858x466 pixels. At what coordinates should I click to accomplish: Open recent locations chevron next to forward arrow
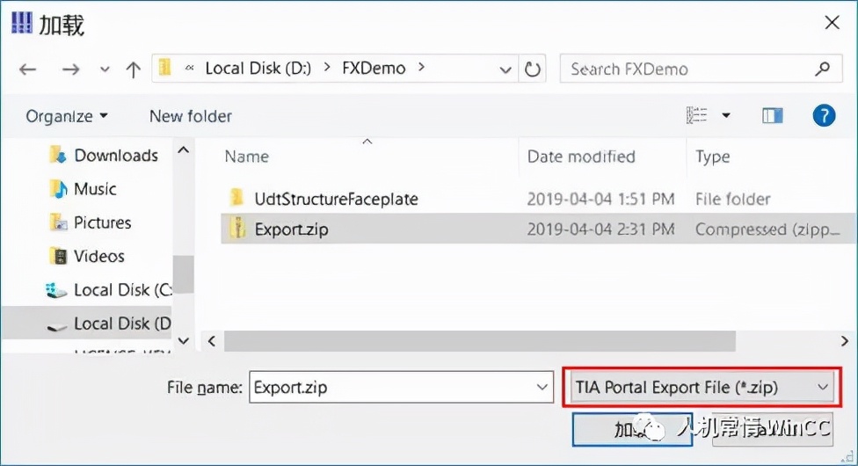click(x=105, y=69)
